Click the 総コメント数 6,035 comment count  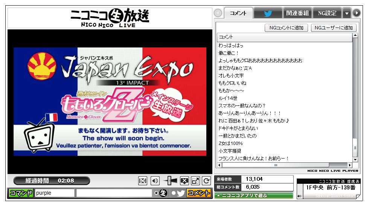point(254,187)
